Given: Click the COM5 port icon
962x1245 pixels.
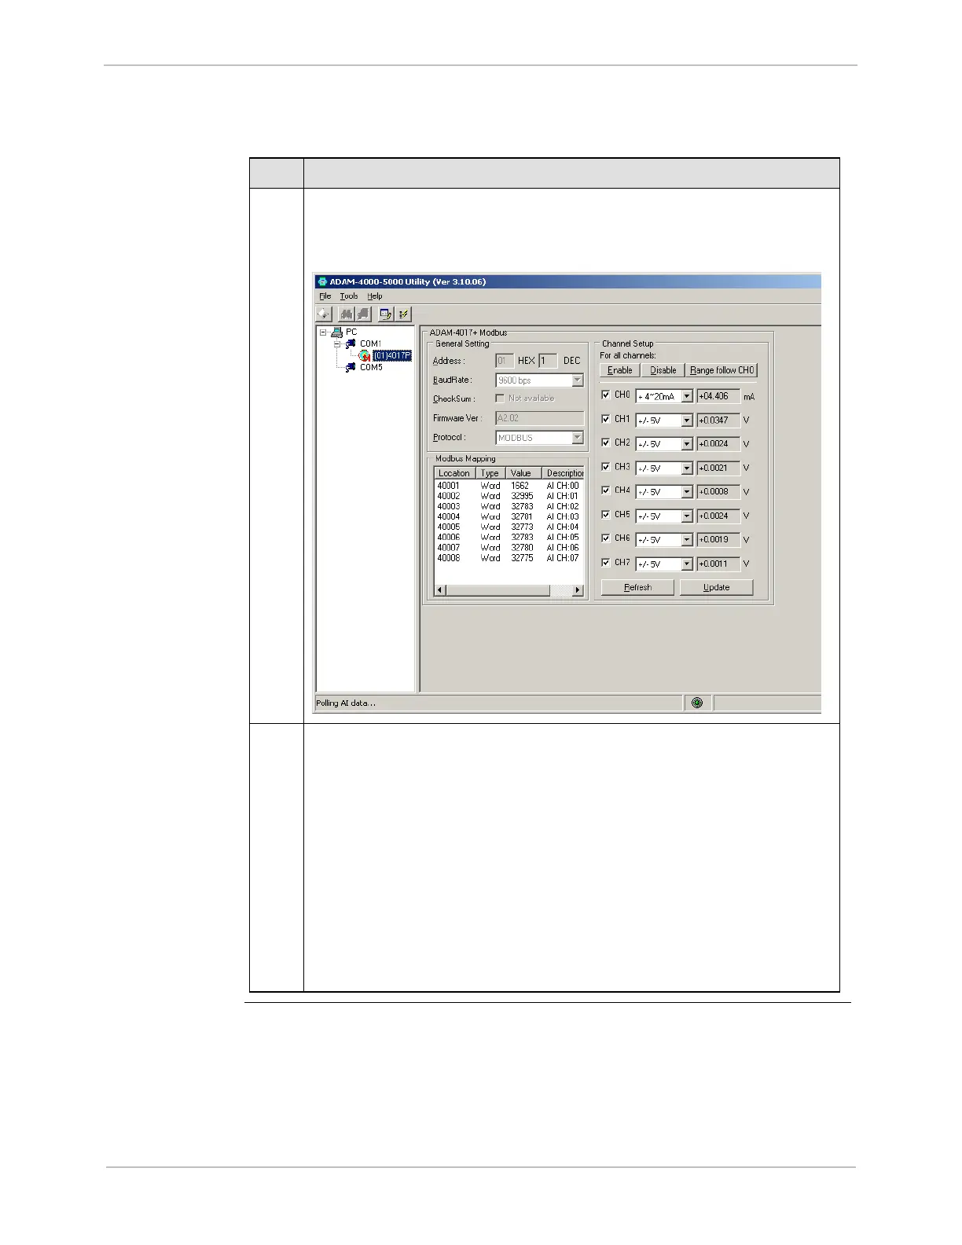Looking at the screenshot, I should coord(351,367).
